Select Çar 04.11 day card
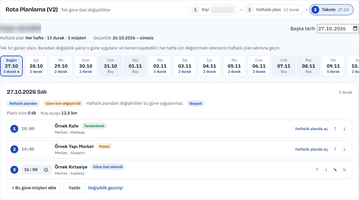 pyautogui.click(x=209, y=66)
